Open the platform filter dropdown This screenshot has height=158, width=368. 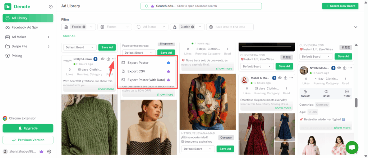[91, 27]
